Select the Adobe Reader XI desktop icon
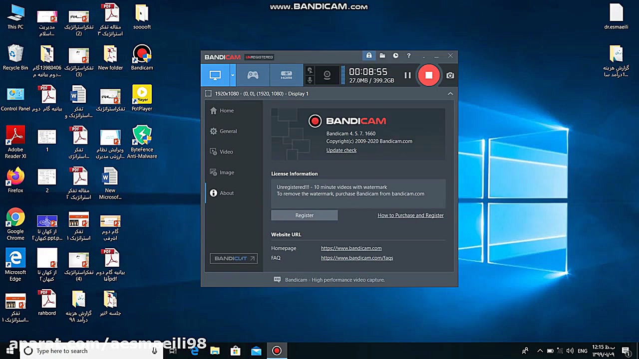This screenshot has width=639, height=359. [15, 142]
